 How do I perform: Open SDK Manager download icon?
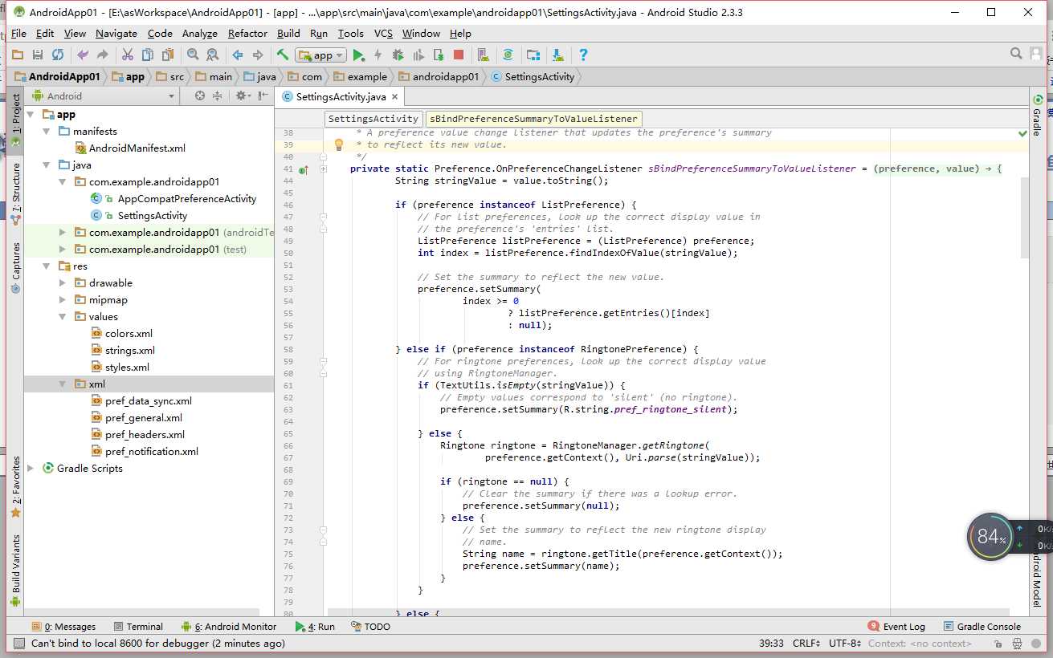(x=558, y=55)
